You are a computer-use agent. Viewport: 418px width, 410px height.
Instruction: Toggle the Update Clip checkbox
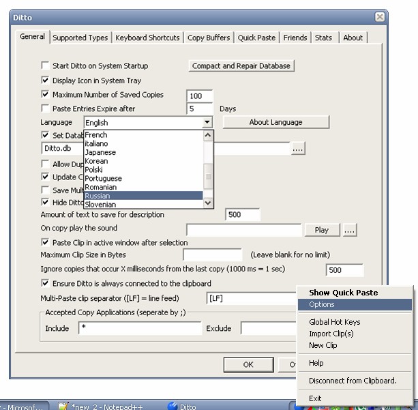click(45, 177)
